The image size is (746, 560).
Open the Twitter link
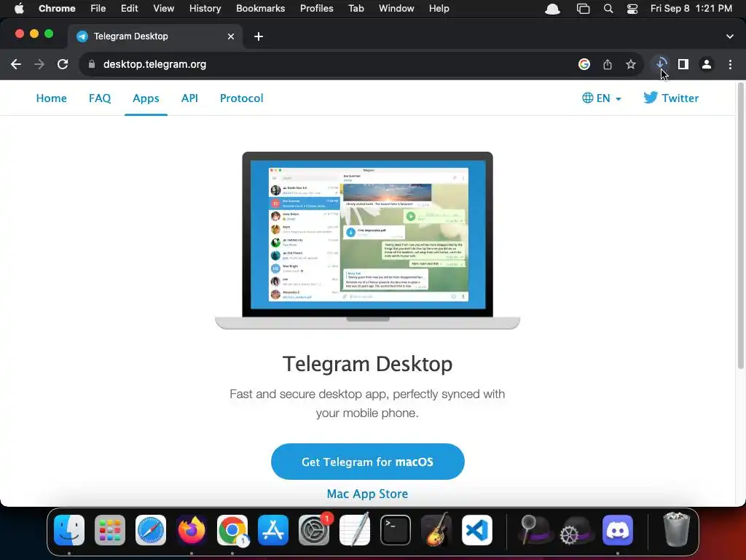tap(671, 98)
